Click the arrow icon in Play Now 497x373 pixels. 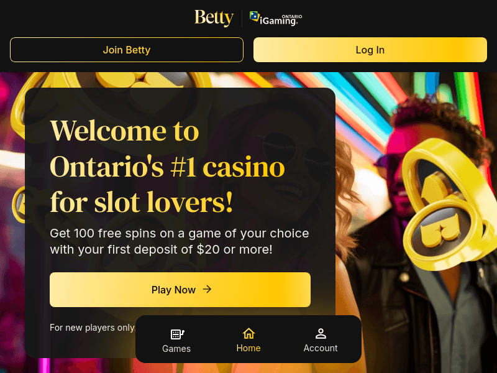click(x=207, y=289)
